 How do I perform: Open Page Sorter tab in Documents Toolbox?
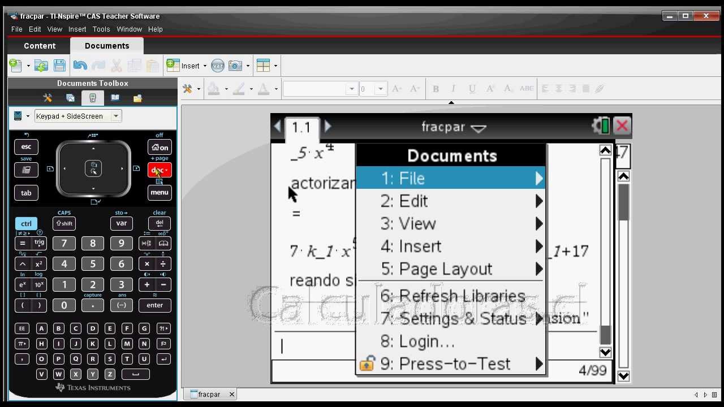[70, 98]
